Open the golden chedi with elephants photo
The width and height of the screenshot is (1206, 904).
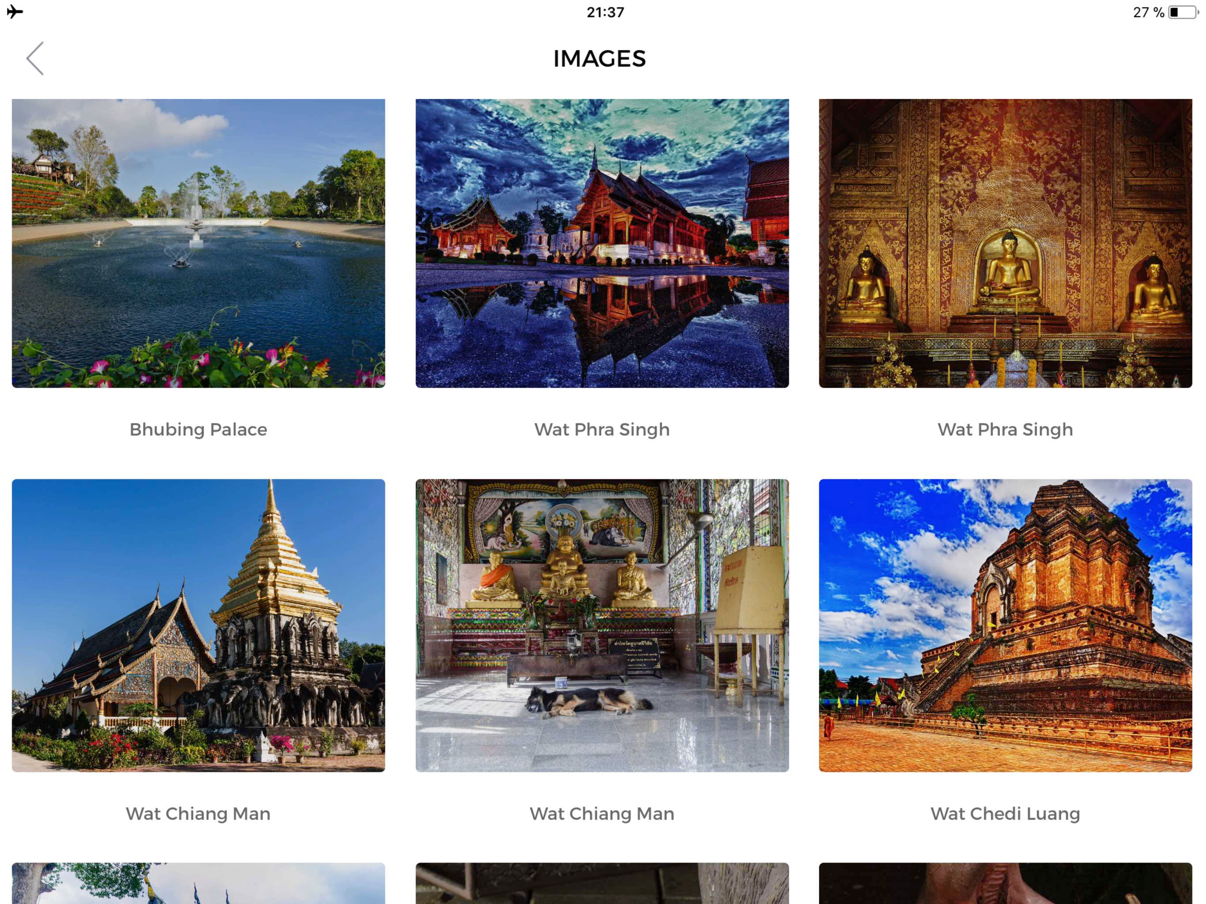tap(199, 625)
